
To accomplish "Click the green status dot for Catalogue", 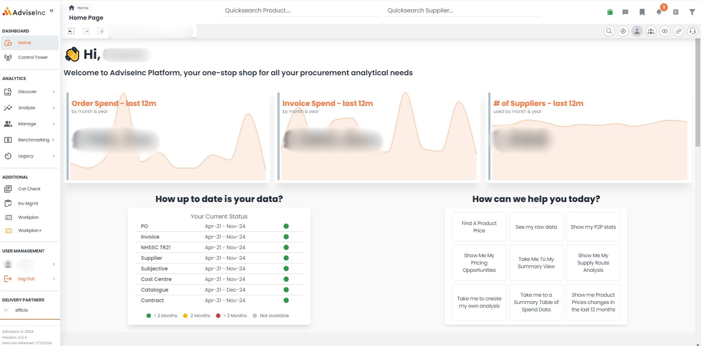I will [286, 290].
